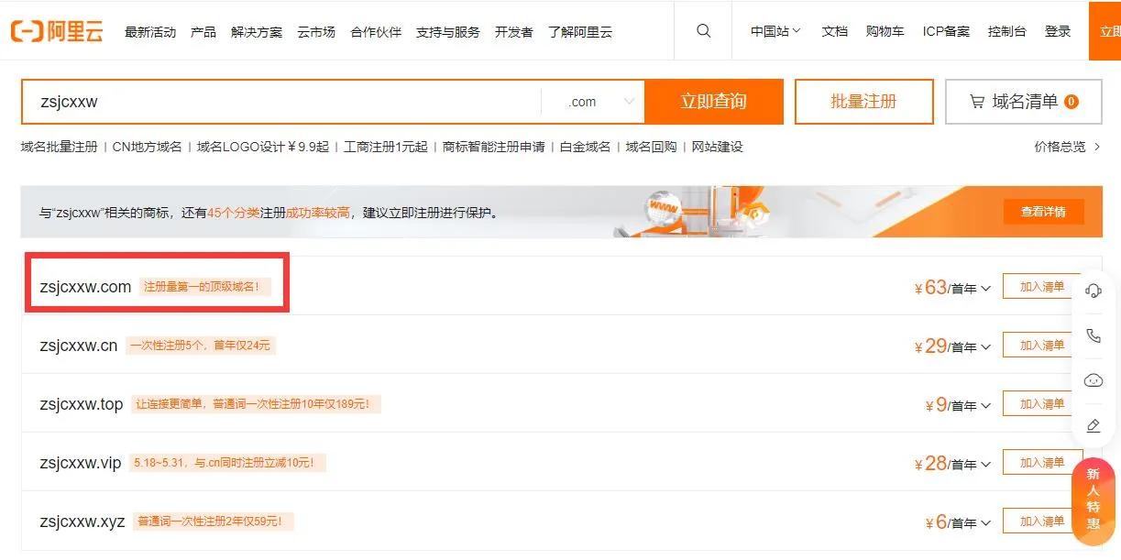1121x560 pixels.
Task: Click the 批量注册 button
Action: click(863, 102)
